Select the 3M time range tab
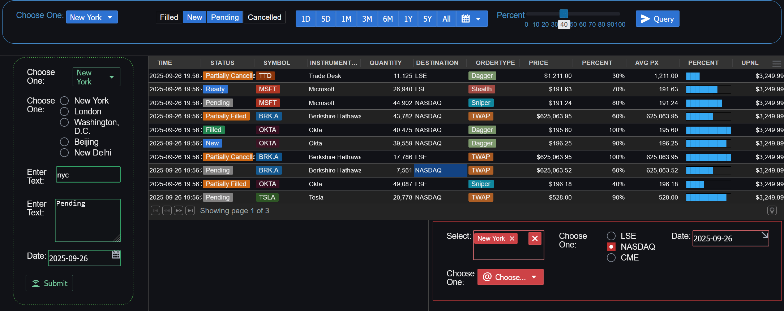The image size is (784, 311). 367,19
